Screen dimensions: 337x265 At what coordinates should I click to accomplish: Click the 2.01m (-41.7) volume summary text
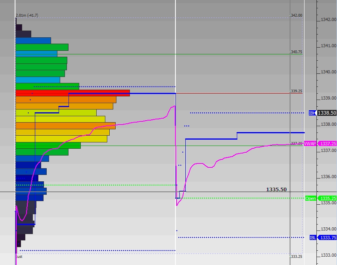click(27, 15)
